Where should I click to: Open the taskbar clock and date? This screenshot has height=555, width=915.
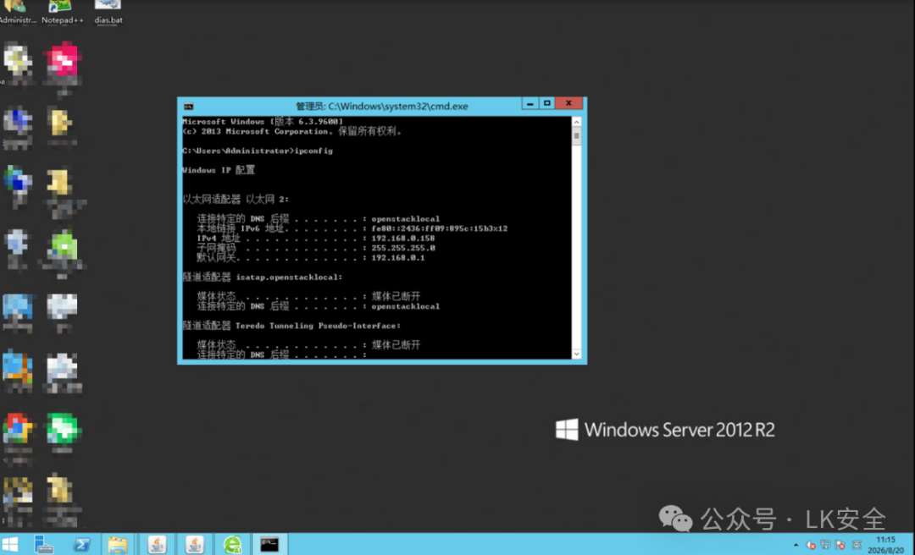(886, 545)
